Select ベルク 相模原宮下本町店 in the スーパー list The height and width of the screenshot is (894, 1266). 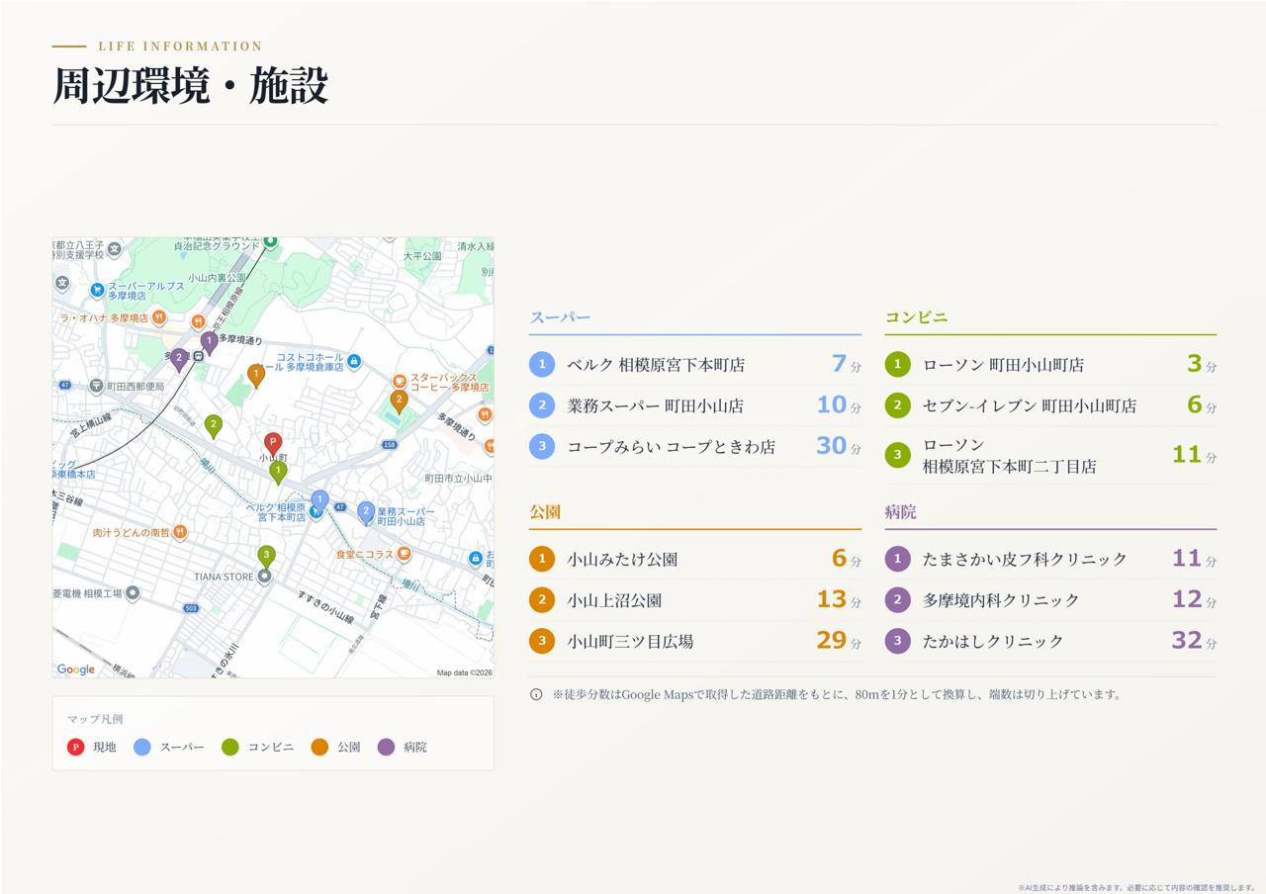(695, 365)
